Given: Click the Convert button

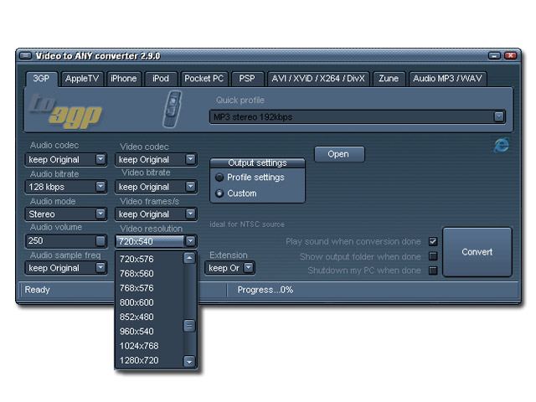Looking at the screenshot, I should pyautogui.click(x=477, y=252).
